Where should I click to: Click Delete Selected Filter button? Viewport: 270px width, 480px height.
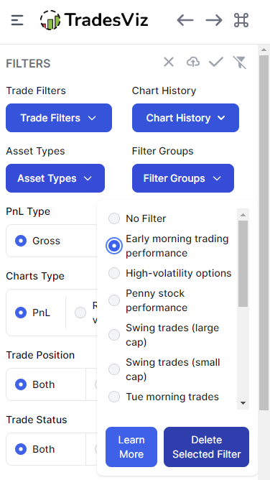point(206,447)
